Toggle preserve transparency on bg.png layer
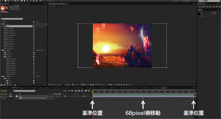The image size is (221, 119). [x=72, y=96]
